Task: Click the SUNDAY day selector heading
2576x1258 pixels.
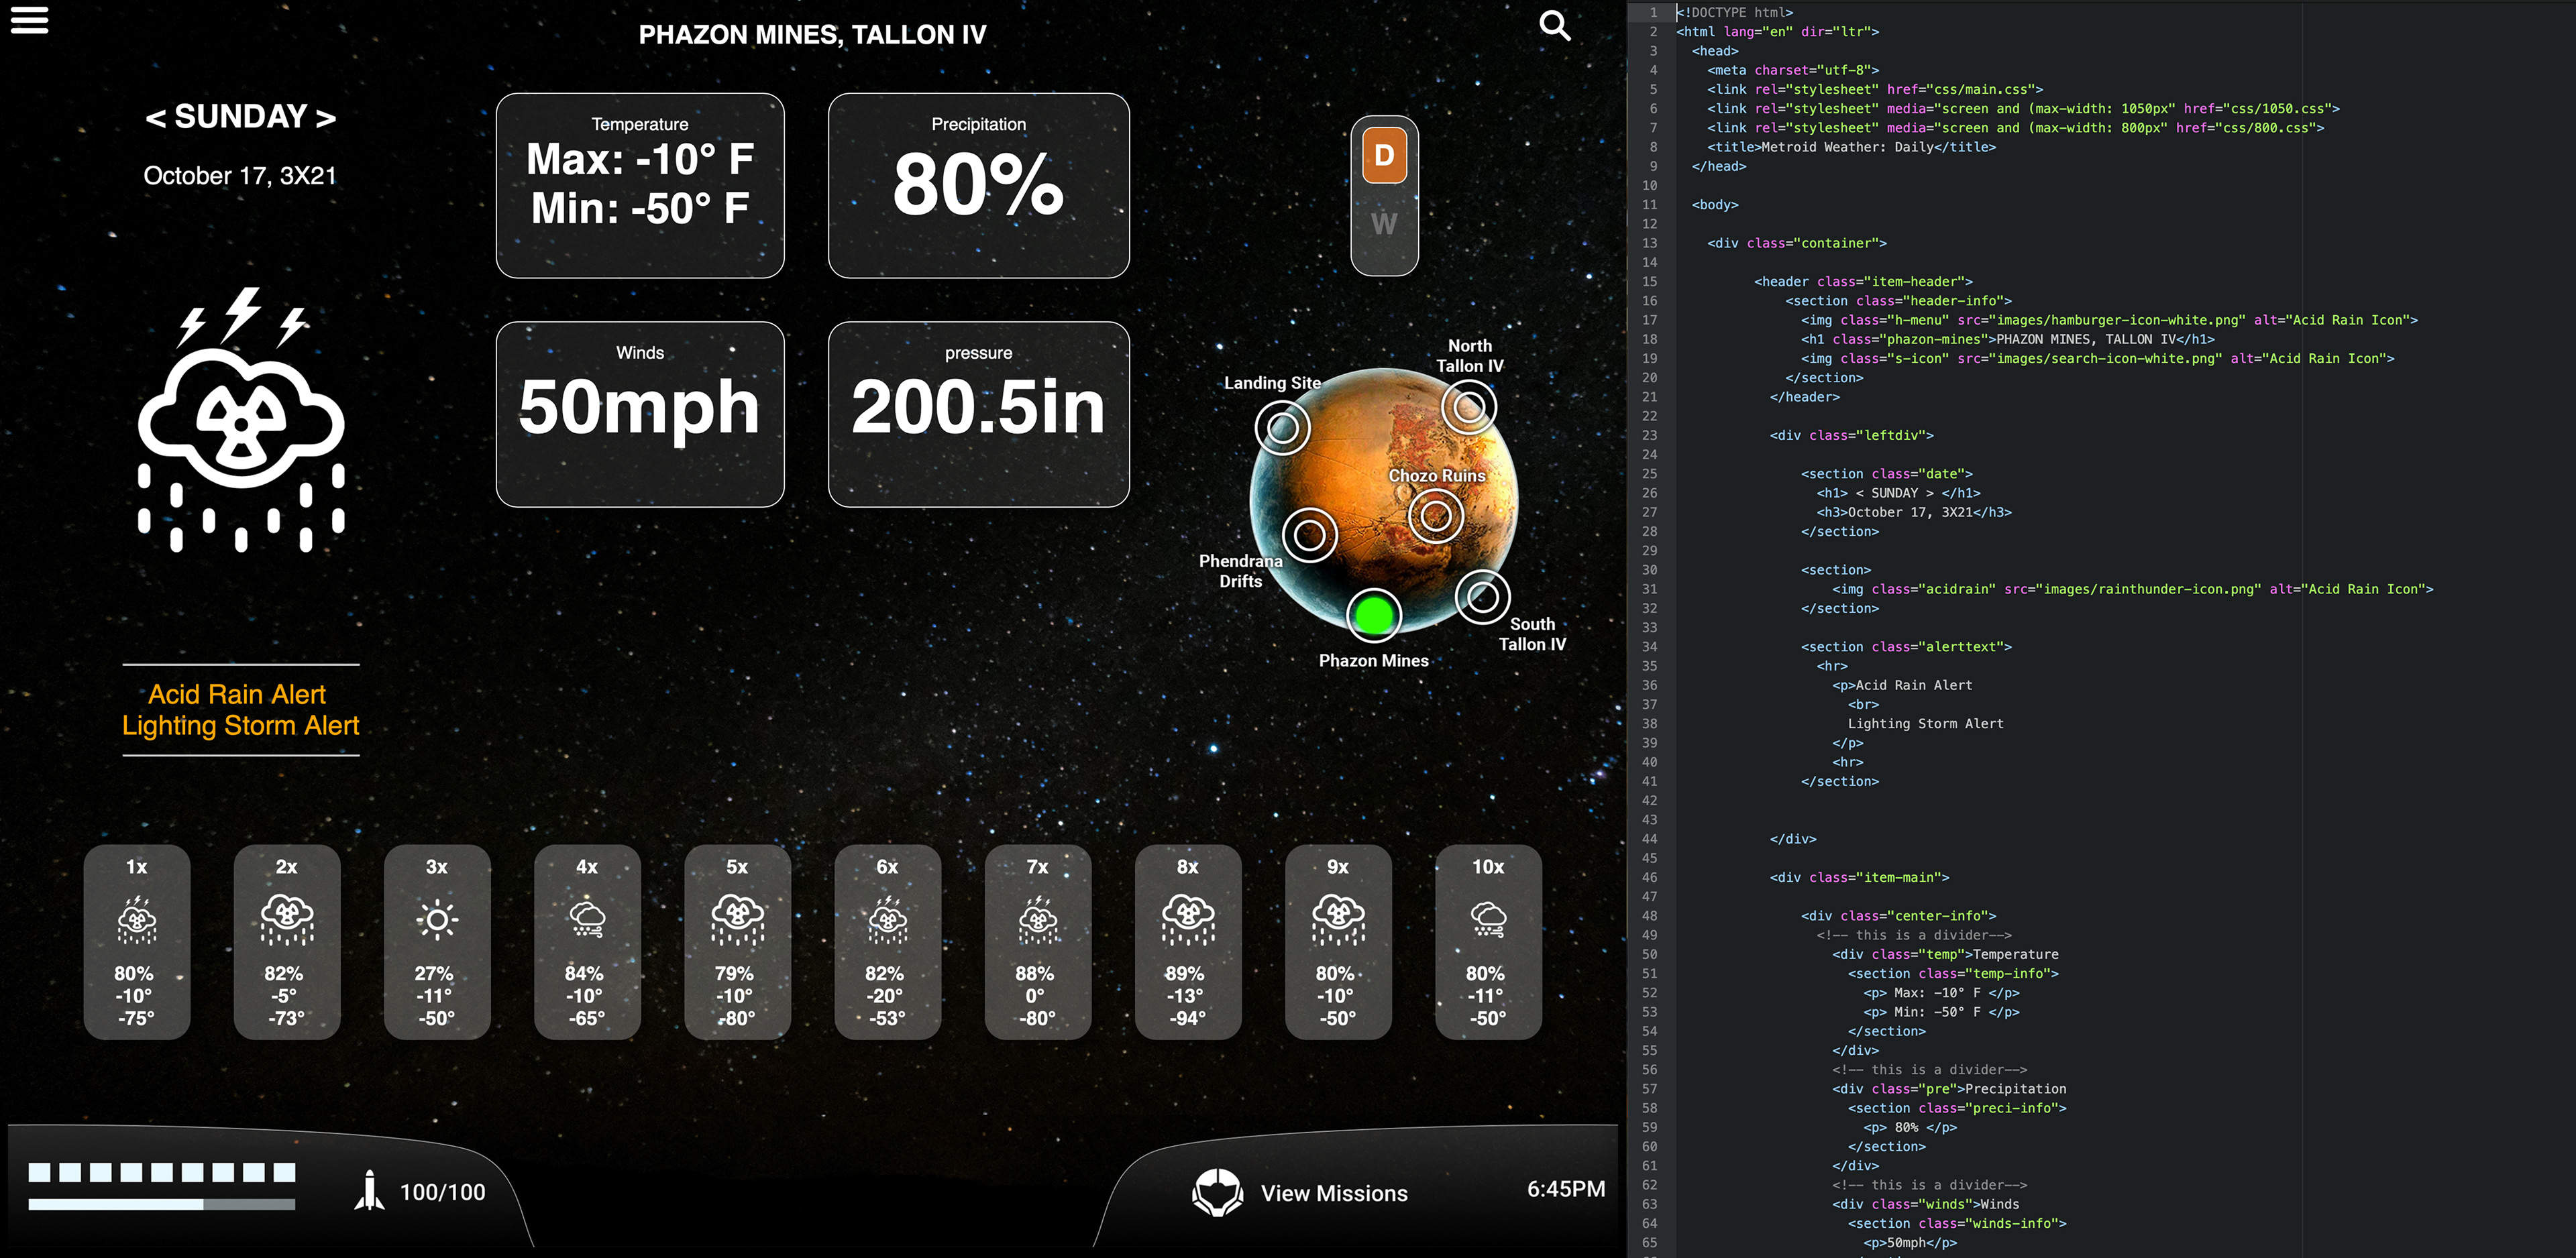Action: point(241,117)
